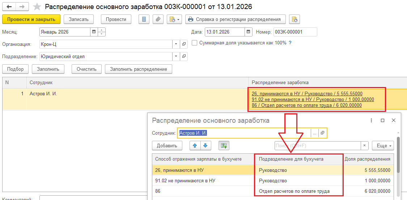407x200 pixels.
Task: Select row 26, принимаются в НУ
Action: click(204, 170)
